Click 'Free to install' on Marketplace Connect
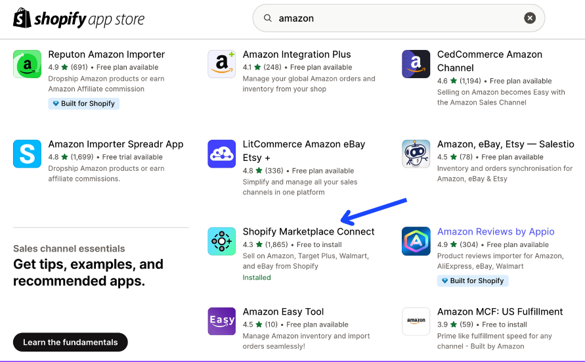This screenshot has width=585, height=362. point(319,245)
